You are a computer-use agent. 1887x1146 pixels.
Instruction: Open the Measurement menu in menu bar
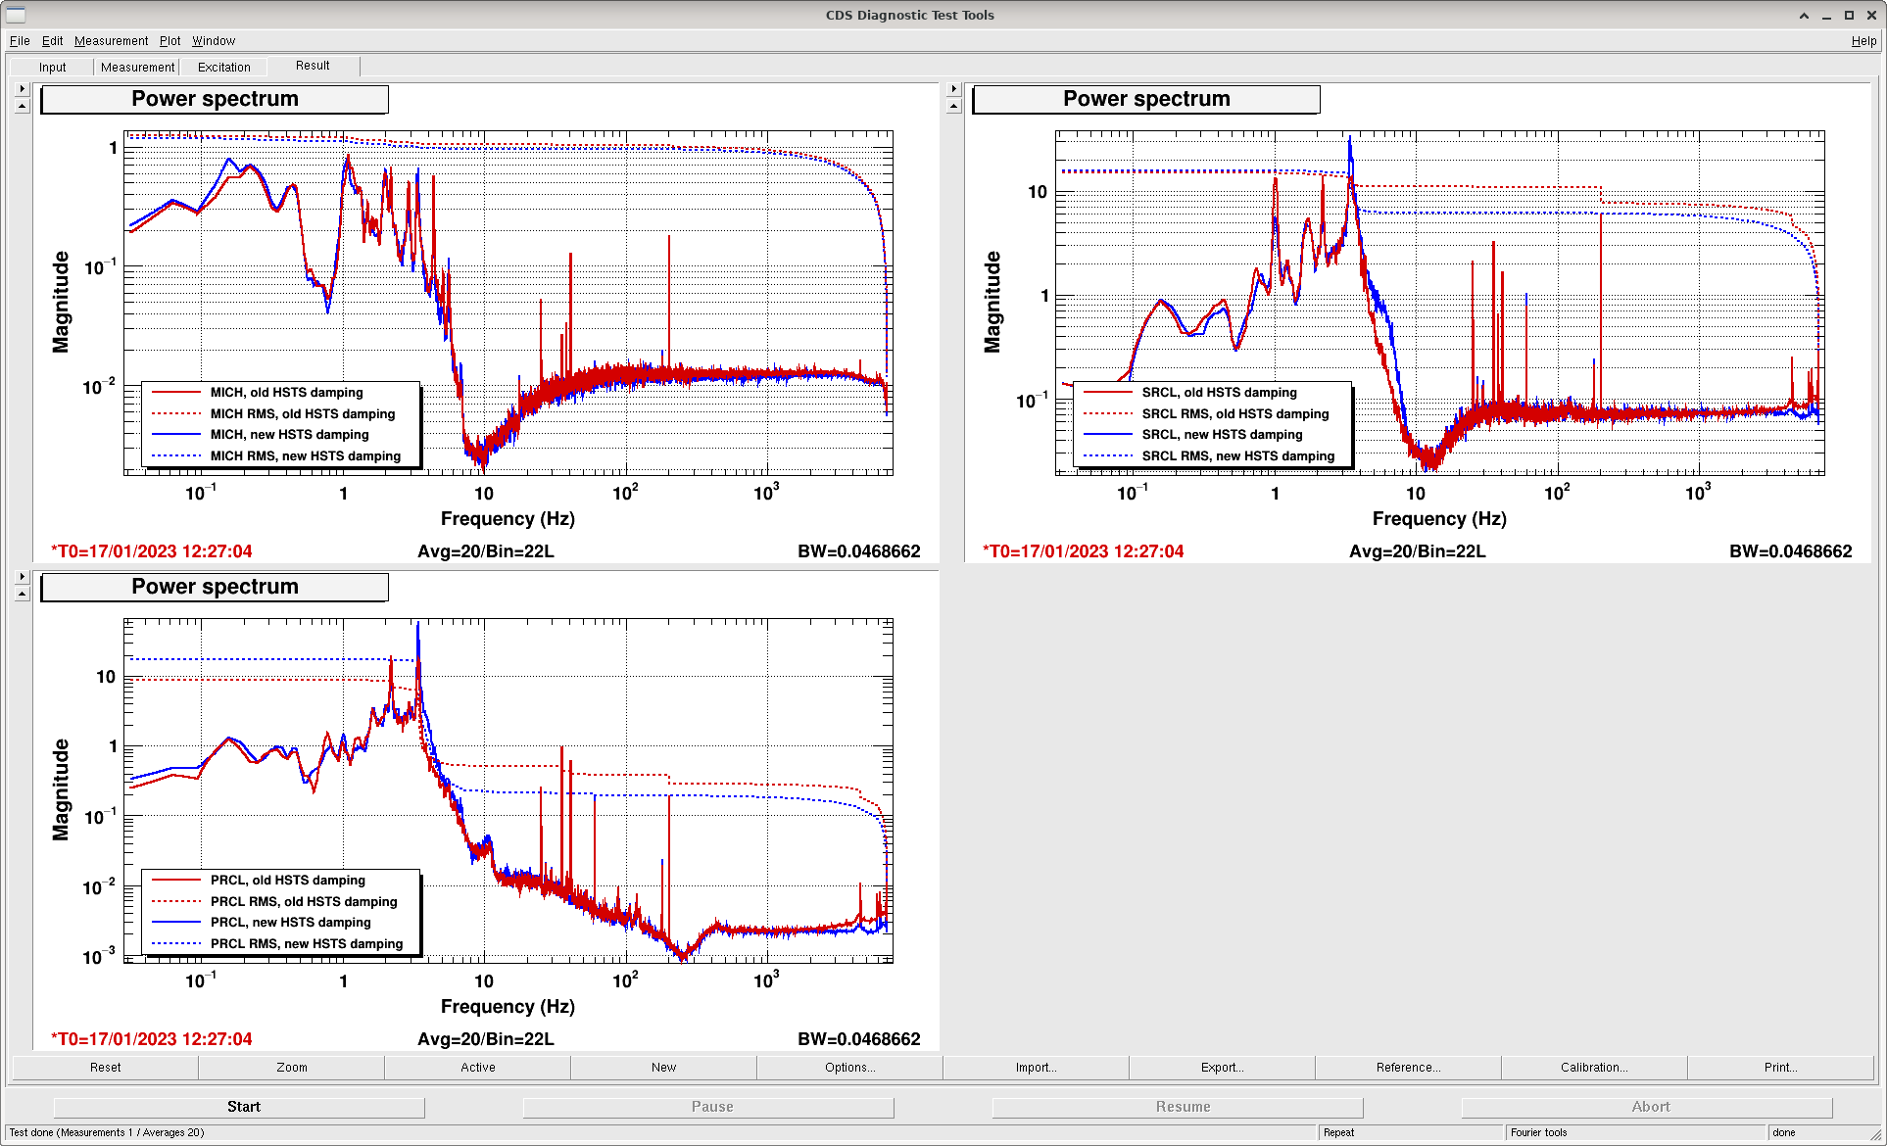tap(111, 41)
